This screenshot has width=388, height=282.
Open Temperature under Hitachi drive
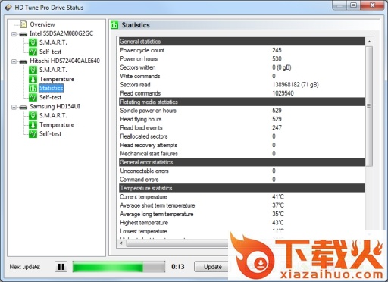click(57, 79)
